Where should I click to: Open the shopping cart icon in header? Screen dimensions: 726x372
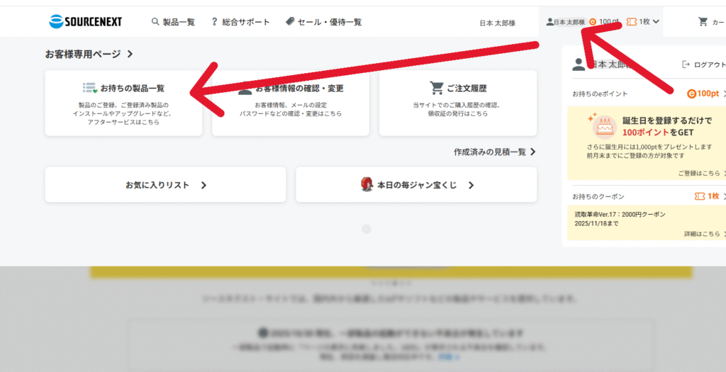[x=703, y=22]
